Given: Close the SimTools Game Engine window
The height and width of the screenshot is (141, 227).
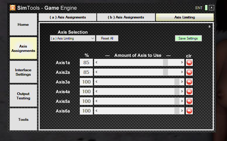Looking at the screenshot, I should (x=211, y=8).
